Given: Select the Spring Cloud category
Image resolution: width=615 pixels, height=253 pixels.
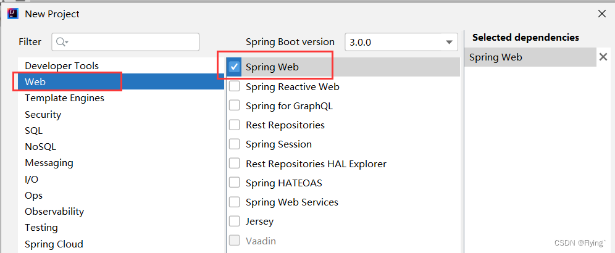Looking at the screenshot, I should click(122, 244).
